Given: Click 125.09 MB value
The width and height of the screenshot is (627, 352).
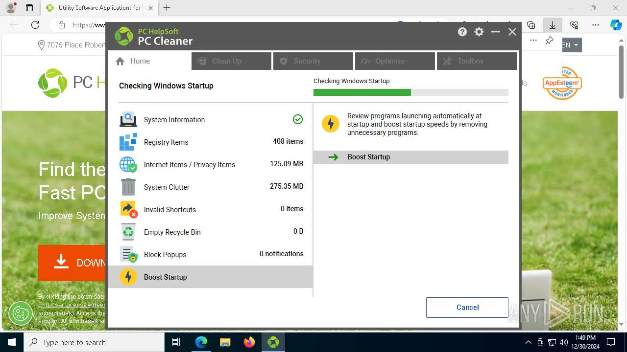Looking at the screenshot, I should point(287,164).
